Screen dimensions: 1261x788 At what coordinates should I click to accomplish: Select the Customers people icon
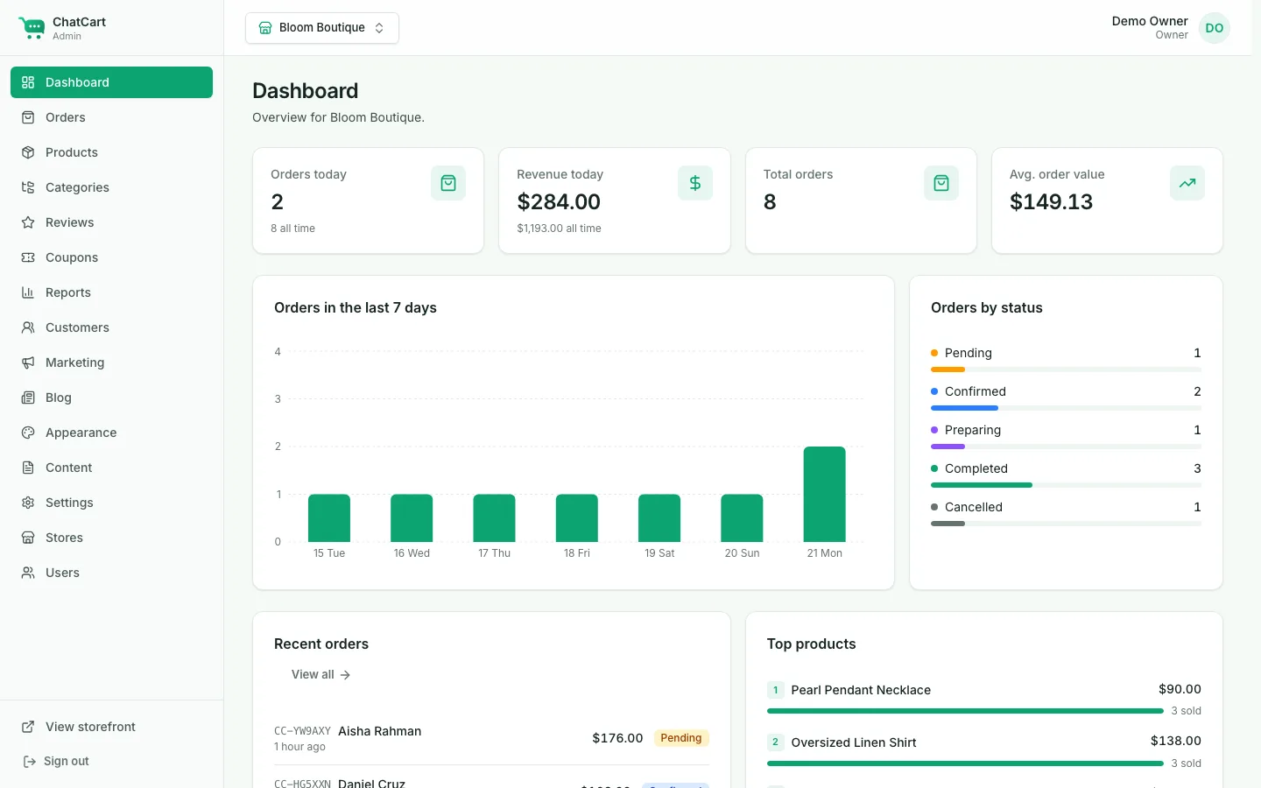coord(28,327)
